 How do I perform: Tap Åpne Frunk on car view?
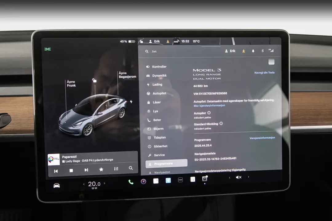click(71, 83)
